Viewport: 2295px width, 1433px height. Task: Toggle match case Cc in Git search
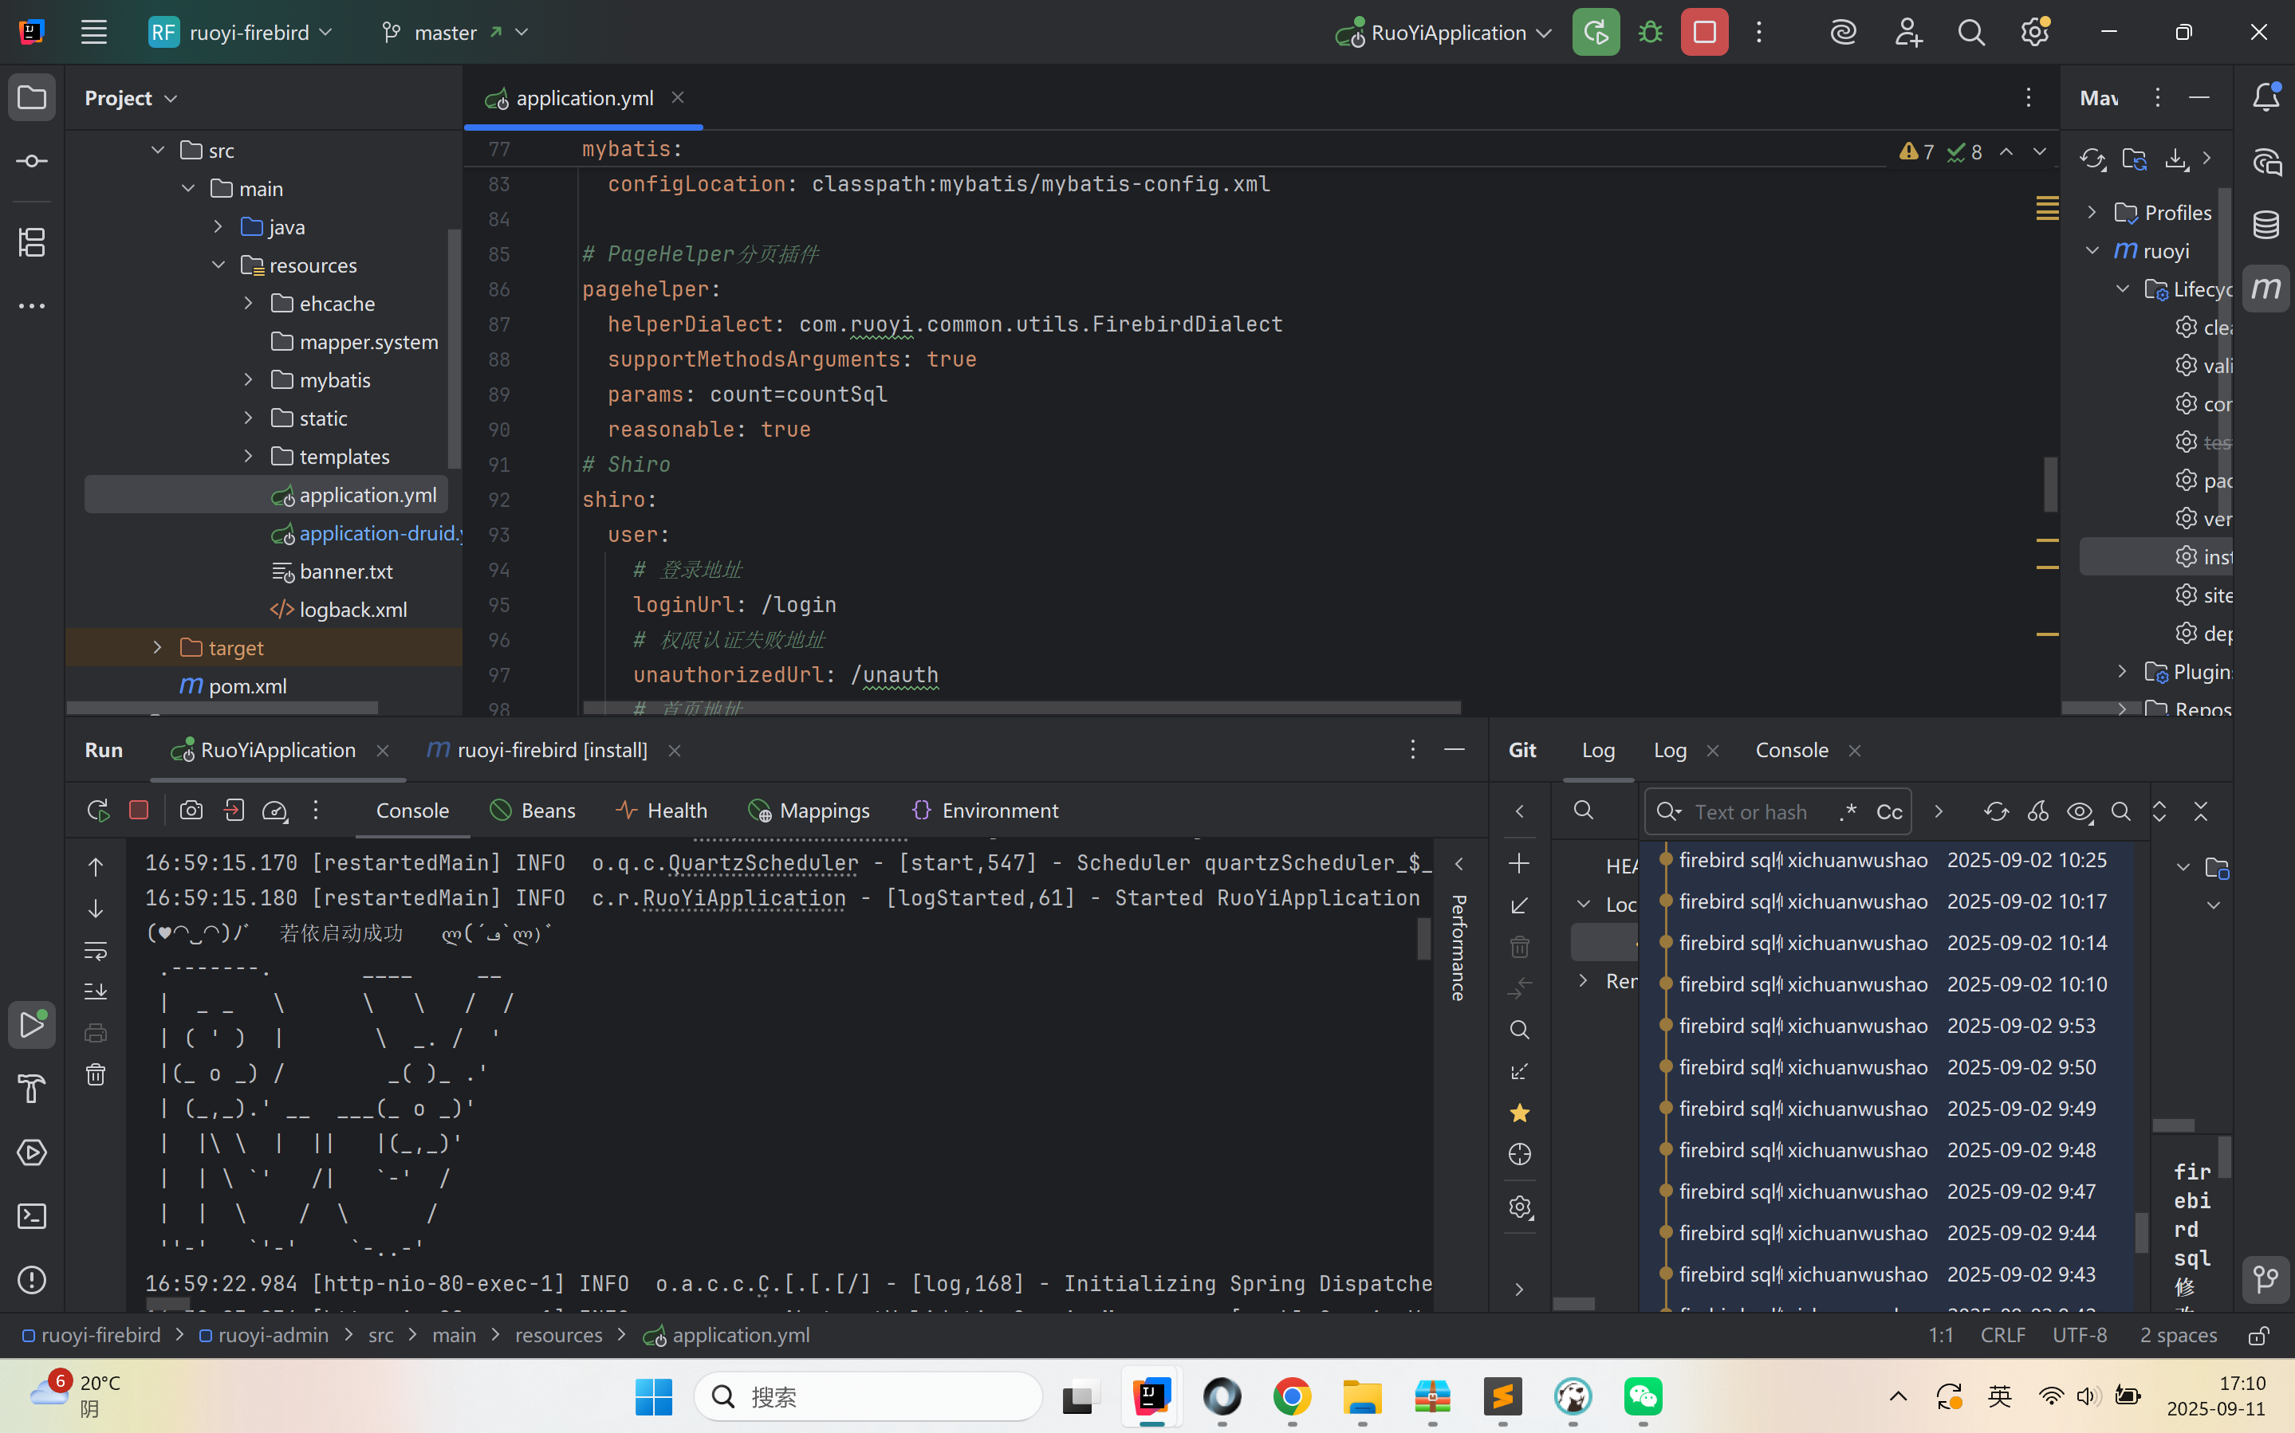point(1889,811)
